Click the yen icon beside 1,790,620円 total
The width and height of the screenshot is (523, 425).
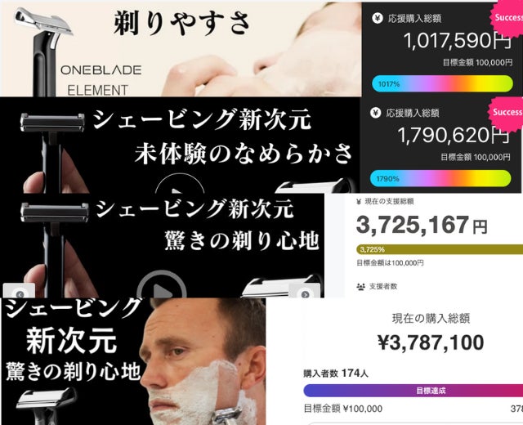(375, 113)
